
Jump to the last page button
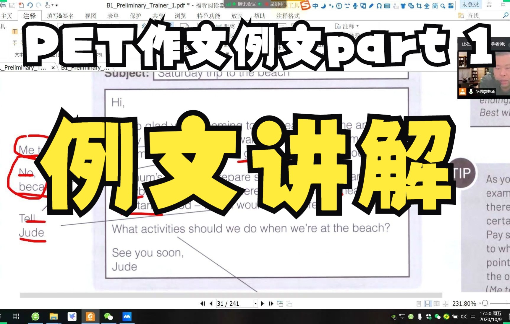(x=271, y=303)
